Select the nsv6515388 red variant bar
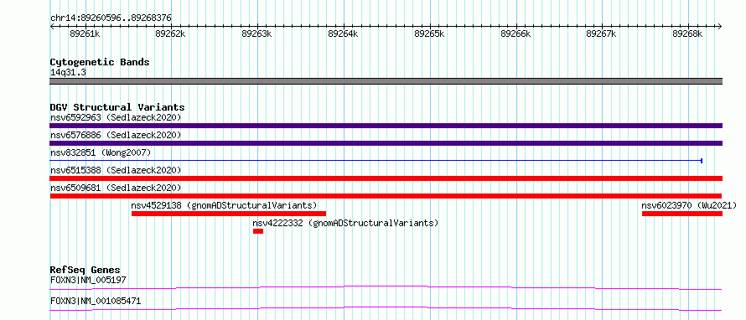The image size is (746, 320). point(386,178)
